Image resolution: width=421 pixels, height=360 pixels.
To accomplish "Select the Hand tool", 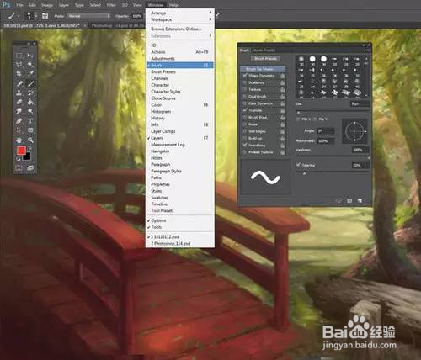I will pos(19,140).
